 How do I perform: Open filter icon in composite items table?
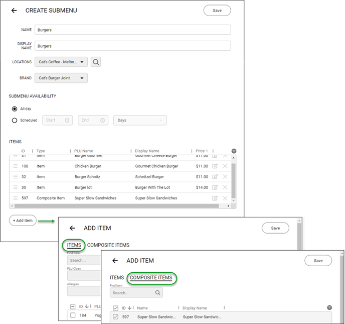coord(329,307)
